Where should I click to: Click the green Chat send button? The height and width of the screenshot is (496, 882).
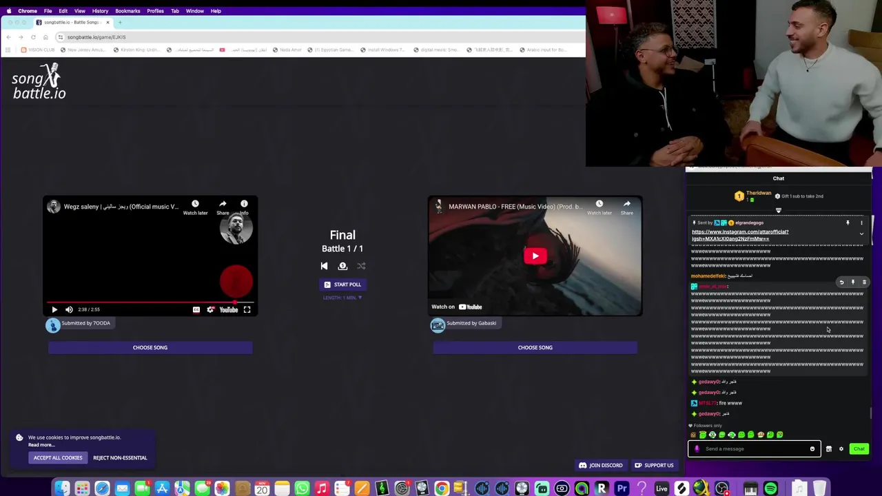[859, 449]
